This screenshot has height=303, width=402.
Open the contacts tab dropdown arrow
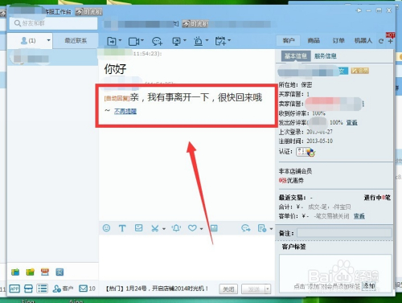[x=48, y=40]
